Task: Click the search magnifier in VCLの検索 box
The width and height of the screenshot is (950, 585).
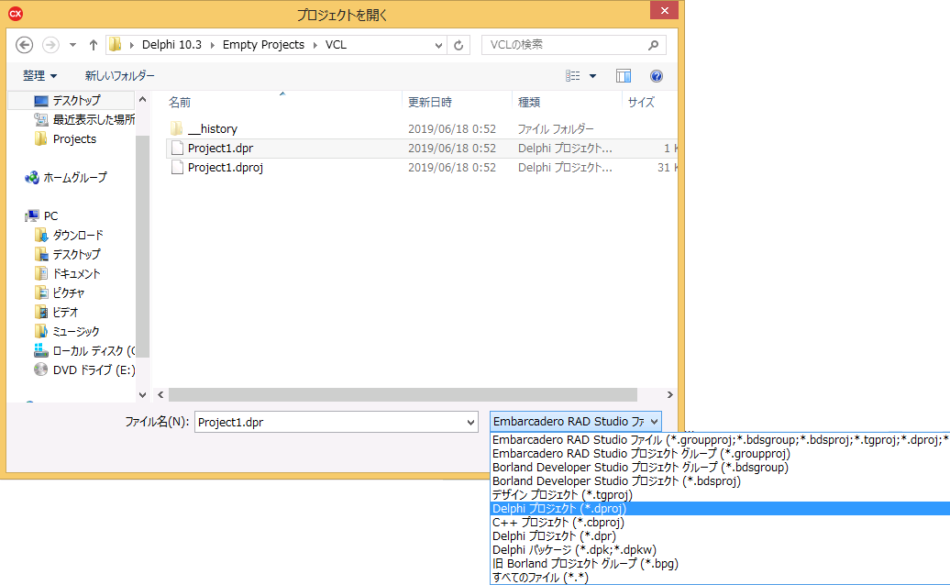Action: point(651,44)
